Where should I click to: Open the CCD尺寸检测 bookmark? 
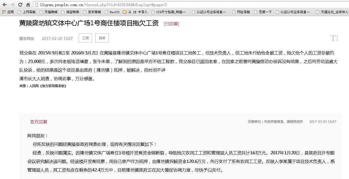click(168, 12)
